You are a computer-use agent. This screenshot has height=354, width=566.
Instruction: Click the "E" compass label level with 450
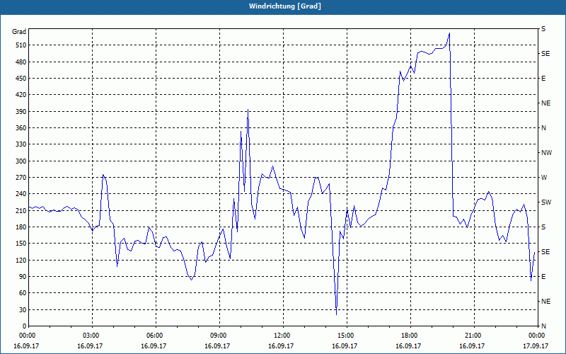(x=543, y=79)
